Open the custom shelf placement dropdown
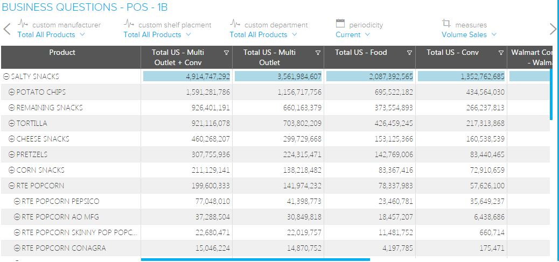Viewport: 559px width, 262px height. pyautogui.click(x=157, y=34)
